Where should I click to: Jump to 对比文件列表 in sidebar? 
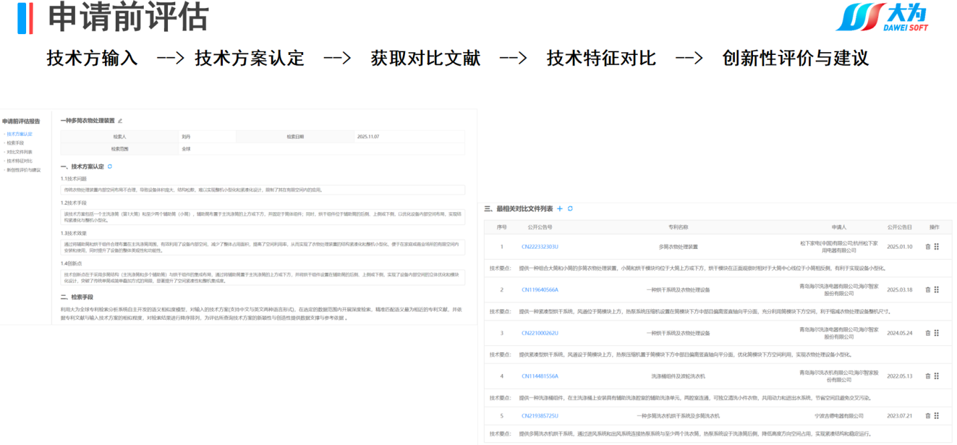(19, 152)
